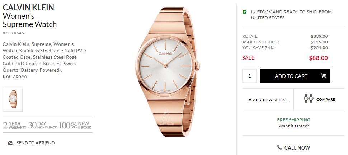This screenshot has height=155, width=348.
Task: Open the "Want it faster?" link
Action: 293,126
